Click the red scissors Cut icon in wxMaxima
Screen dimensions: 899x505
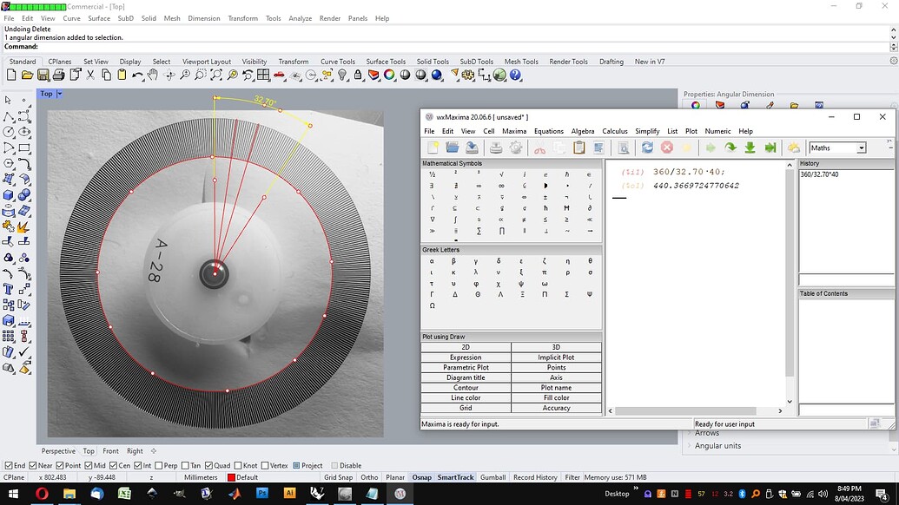click(539, 148)
